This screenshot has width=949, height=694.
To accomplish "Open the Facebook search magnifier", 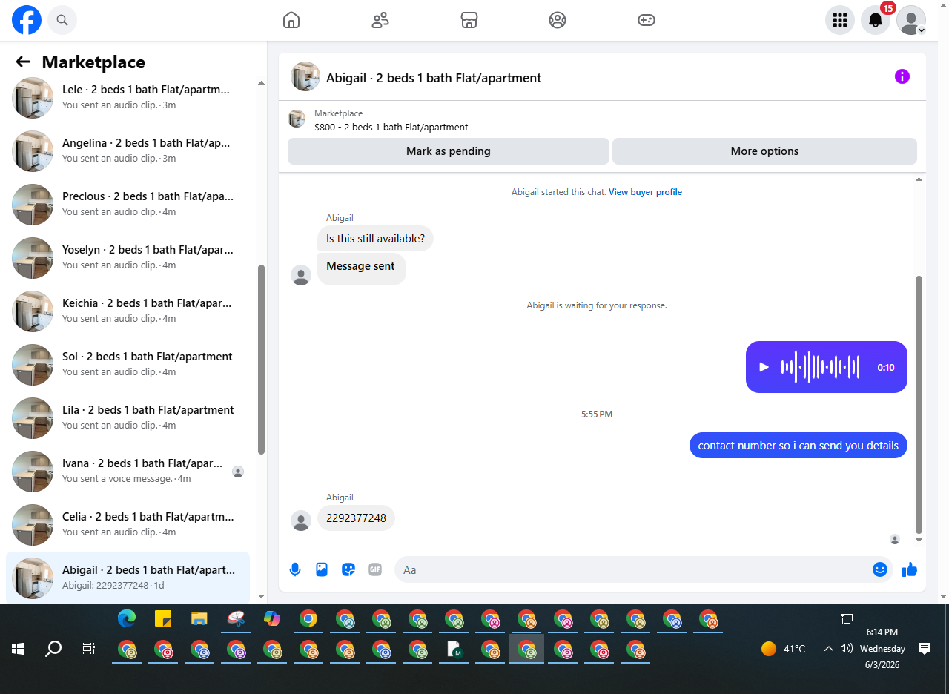I will [x=62, y=20].
